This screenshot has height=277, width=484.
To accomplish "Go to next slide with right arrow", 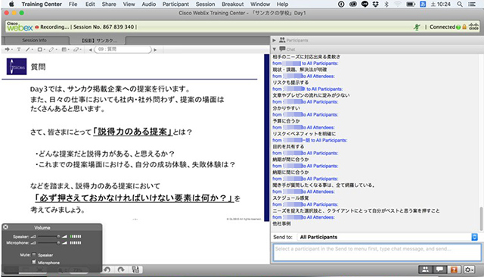I will [x=155, y=50].
